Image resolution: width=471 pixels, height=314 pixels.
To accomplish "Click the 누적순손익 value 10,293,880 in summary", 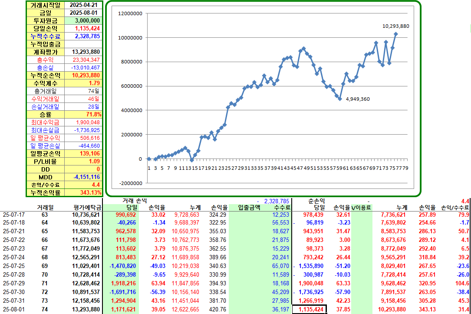I will click(x=83, y=76).
